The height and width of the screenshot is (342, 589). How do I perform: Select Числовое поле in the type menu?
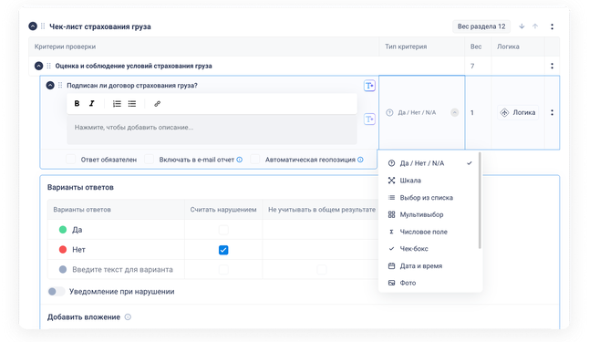point(430,232)
